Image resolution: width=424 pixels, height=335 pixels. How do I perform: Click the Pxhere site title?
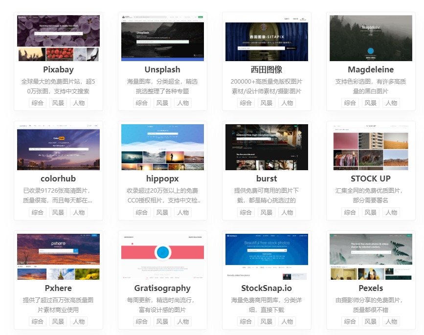click(x=58, y=288)
